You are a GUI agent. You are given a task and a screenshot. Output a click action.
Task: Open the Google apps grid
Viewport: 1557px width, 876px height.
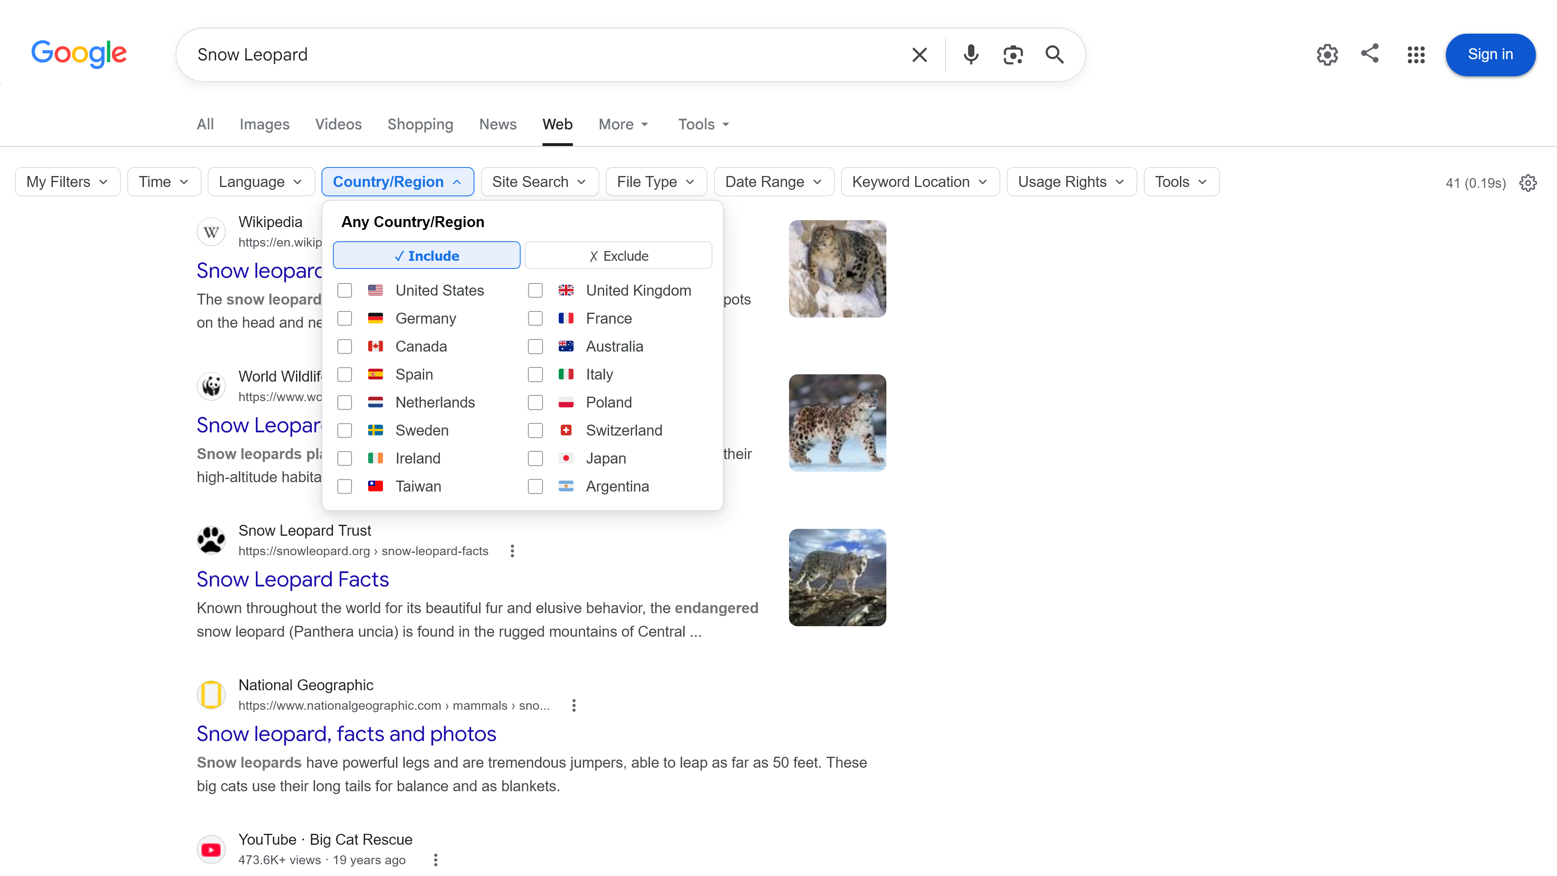[1415, 55]
